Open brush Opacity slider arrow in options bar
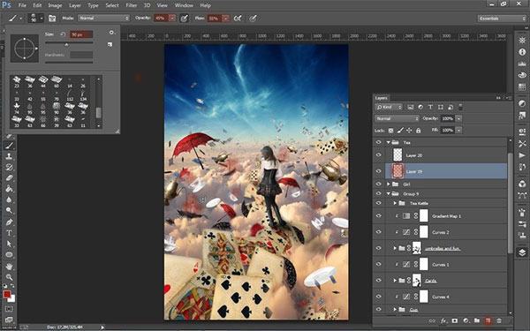Screen dimensions: 530x331 [172, 19]
